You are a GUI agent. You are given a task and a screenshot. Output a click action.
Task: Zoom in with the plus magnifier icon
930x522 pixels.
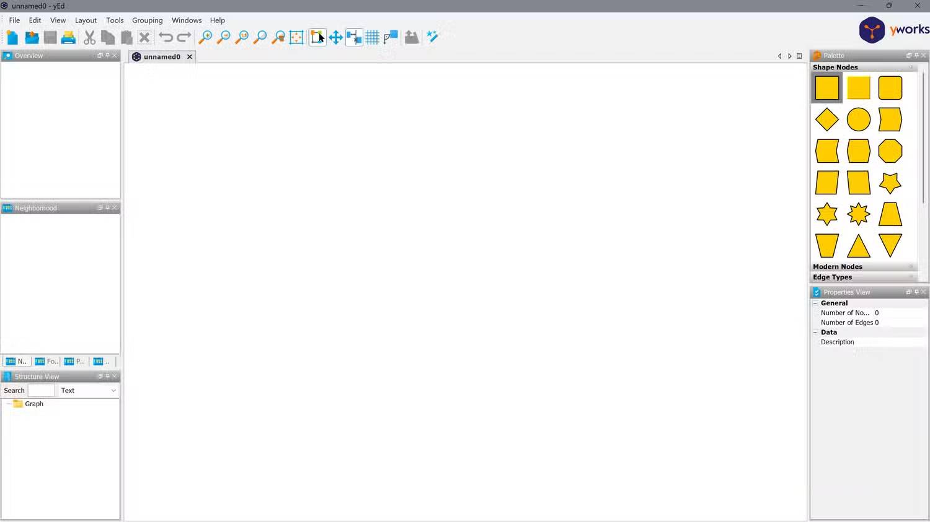tap(205, 38)
